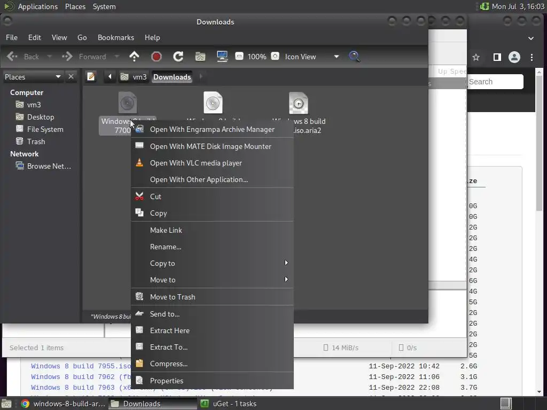Click the Show Desktop icon in bottom panel
The image size is (547, 410).
point(6,404)
